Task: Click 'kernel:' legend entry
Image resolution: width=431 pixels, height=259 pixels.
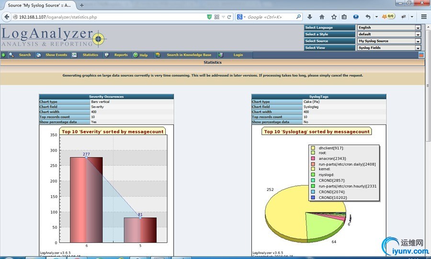Action: [x=325, y=169]
